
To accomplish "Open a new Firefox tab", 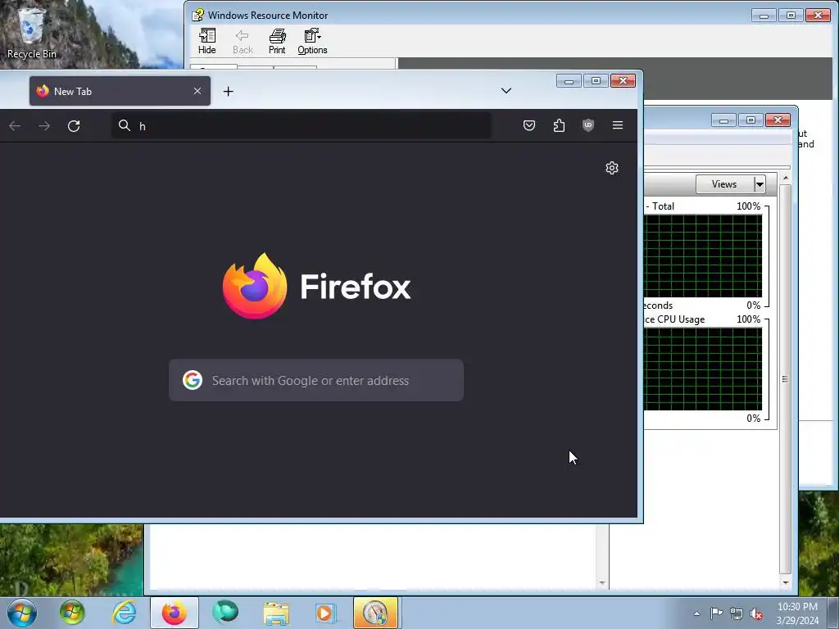I will [228, 92].
